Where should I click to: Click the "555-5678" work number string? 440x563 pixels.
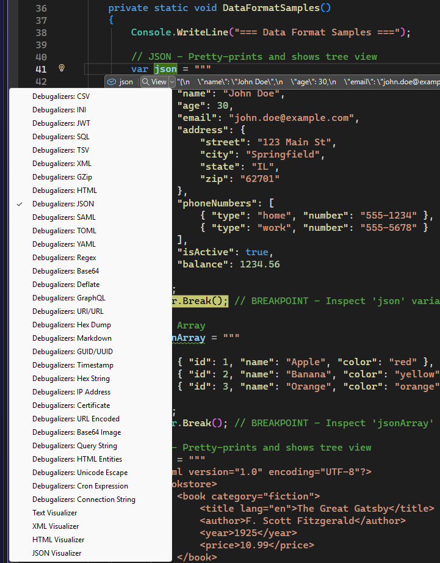point(389,228)
